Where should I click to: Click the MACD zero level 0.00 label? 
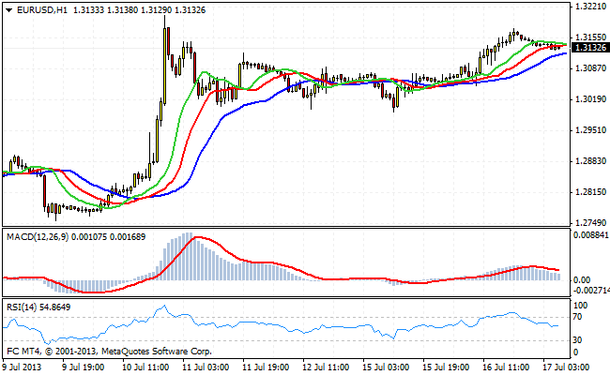582,279
